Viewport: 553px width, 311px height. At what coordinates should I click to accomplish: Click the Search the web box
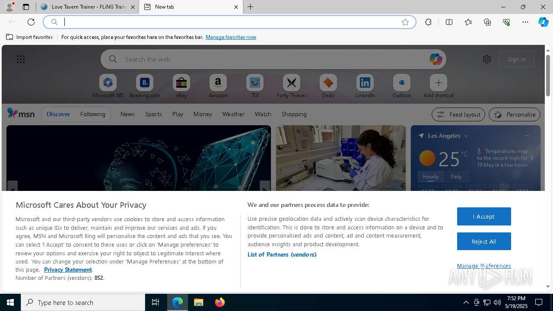(273, 59)
